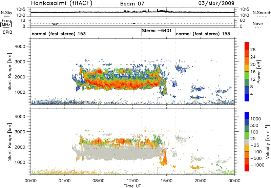
Task: Click the 4000 range label in power panel
Action: click(20, 46)
